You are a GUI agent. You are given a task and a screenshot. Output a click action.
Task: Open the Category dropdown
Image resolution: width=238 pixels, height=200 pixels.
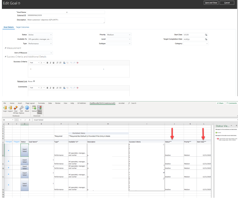click(x=196, y=43)
